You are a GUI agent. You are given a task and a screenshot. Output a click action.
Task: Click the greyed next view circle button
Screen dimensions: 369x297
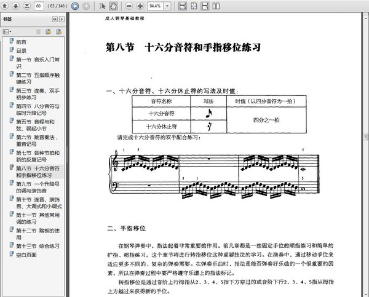click(86, 6)
